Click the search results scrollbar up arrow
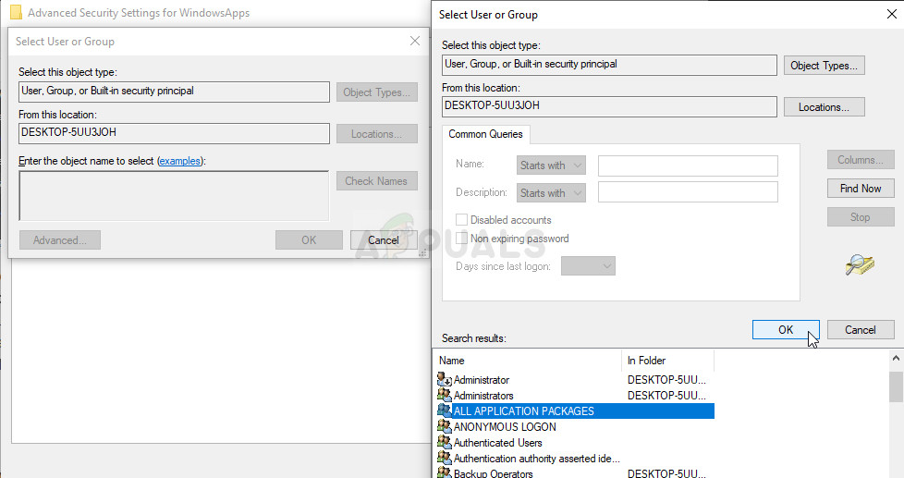Image resolution: width=904 pixels, height=478 pixels. point(896,359)
